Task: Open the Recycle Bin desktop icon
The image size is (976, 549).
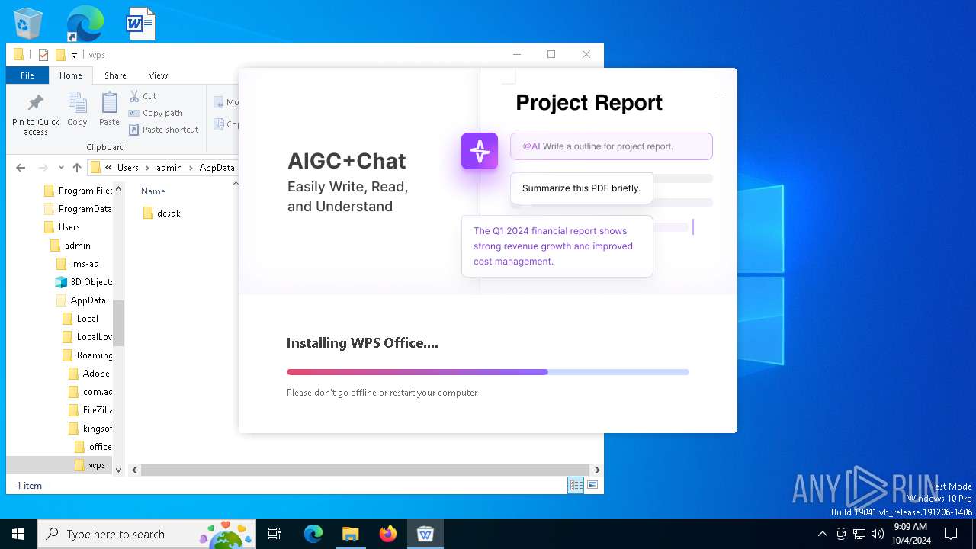Action: pos(28,24)
